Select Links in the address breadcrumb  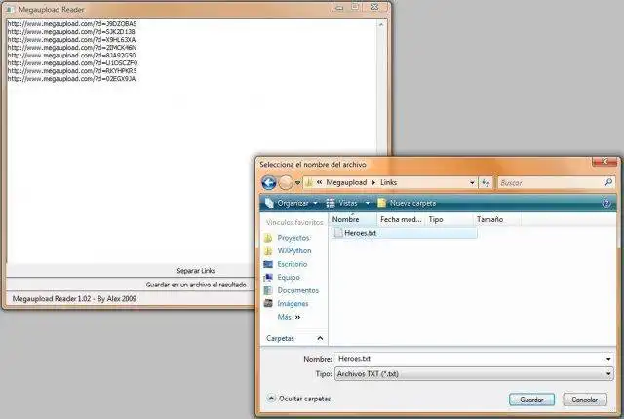(388, 182)
